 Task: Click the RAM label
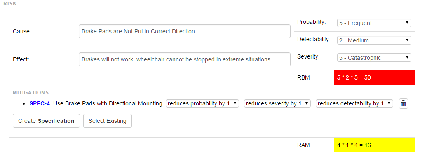(x=303, y=145)
